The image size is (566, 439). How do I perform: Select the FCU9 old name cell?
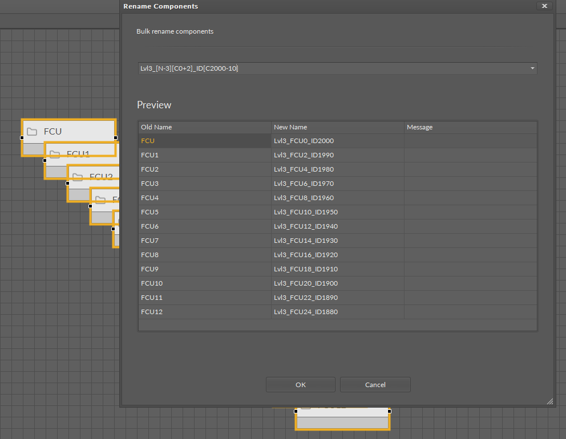tap(205, 269)
